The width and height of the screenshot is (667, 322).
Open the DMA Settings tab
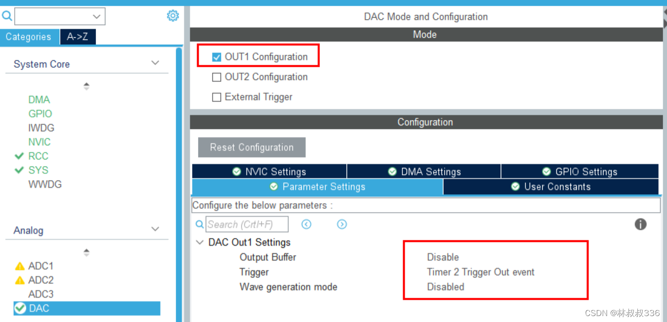tap(424, 172)
